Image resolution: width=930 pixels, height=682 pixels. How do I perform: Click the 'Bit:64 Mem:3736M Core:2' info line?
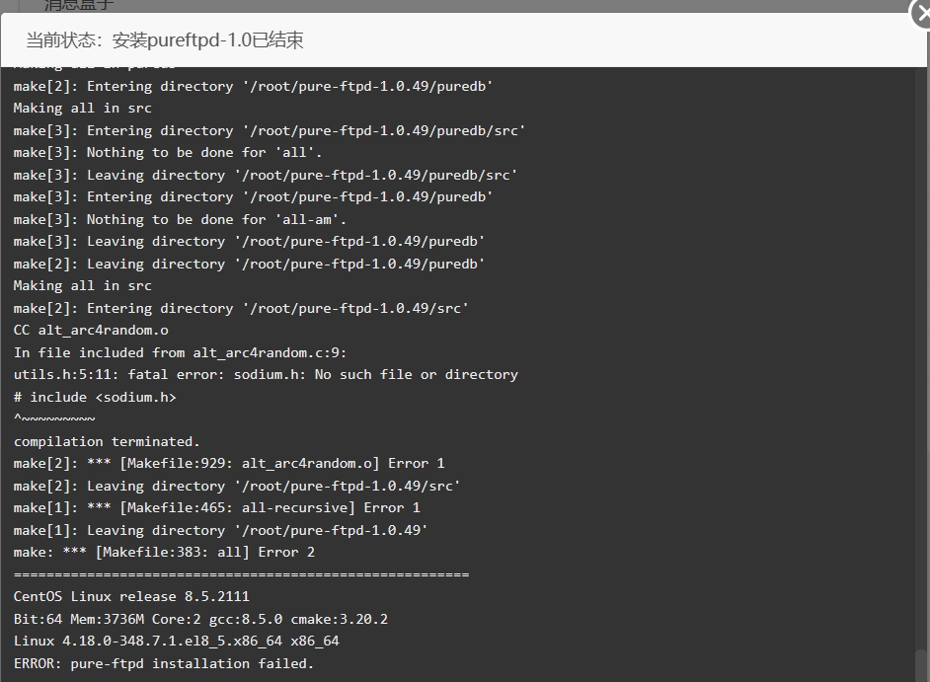[200, 619]
